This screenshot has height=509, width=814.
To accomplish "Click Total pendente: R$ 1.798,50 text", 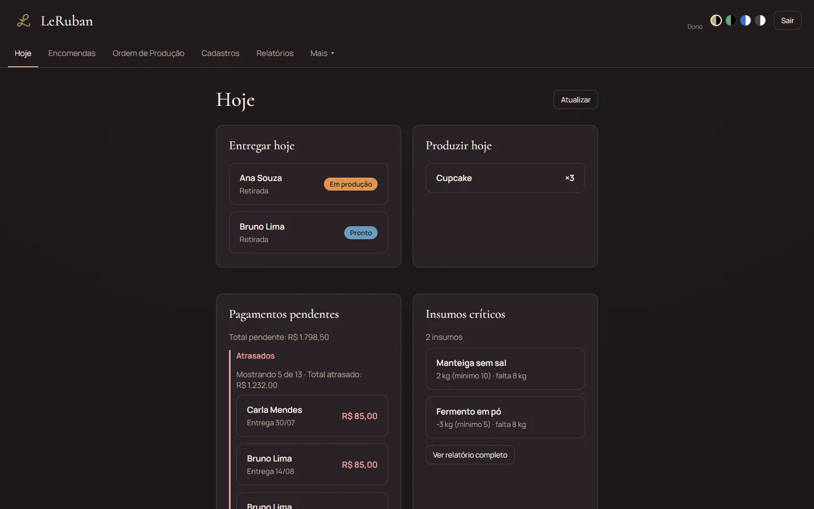I will click(x=279, y=337).
